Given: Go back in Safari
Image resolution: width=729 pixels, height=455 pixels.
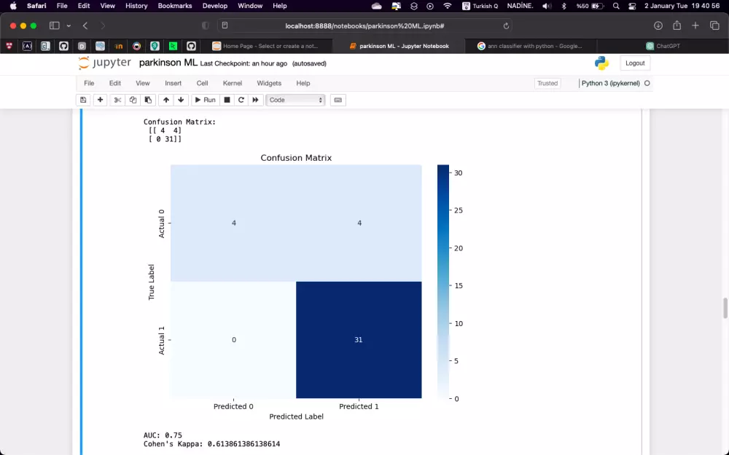Looking at the screenshot, I should click(x=85, y=26).
